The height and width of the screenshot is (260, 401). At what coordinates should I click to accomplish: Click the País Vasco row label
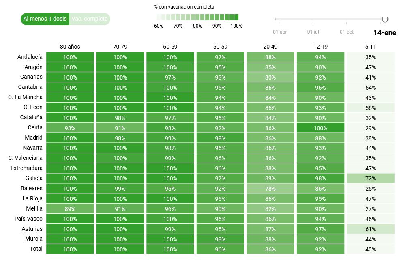pos(28,219)
